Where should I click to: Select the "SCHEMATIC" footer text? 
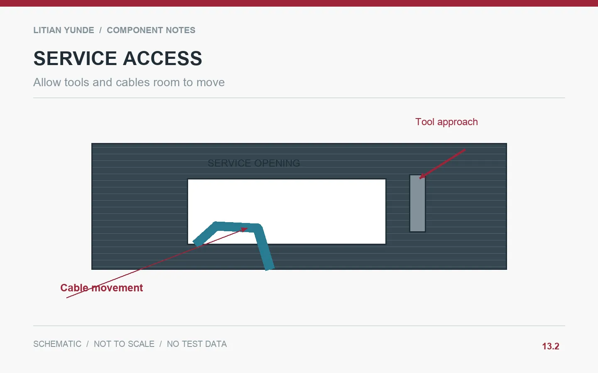pyautogui.click(x=57, y=344)
